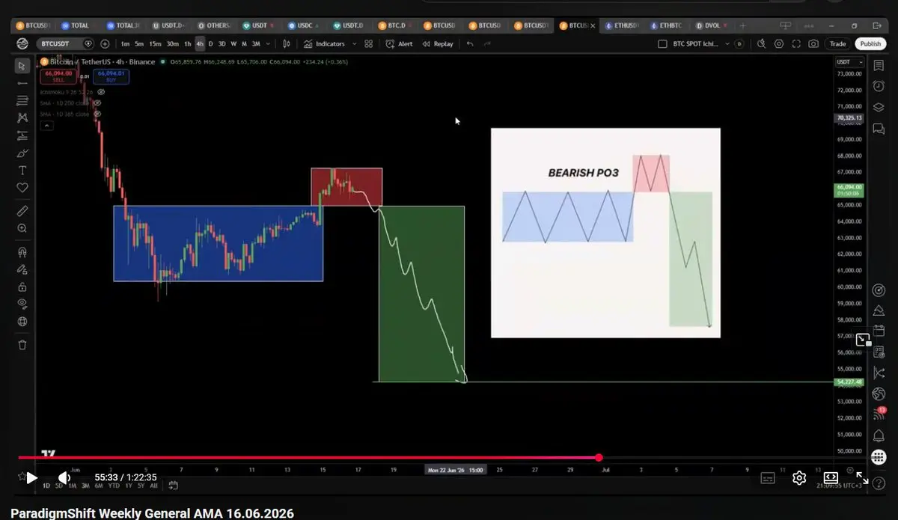The width and height of the screenshot is (898, 520).
Task: Click the Trade button
Action: point(837,44)
